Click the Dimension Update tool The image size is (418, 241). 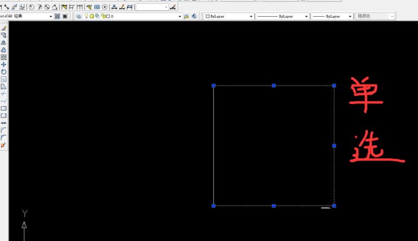point(130,7)
